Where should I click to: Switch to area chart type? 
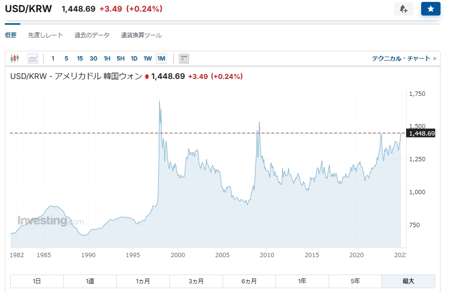click(x=33, y=59)
